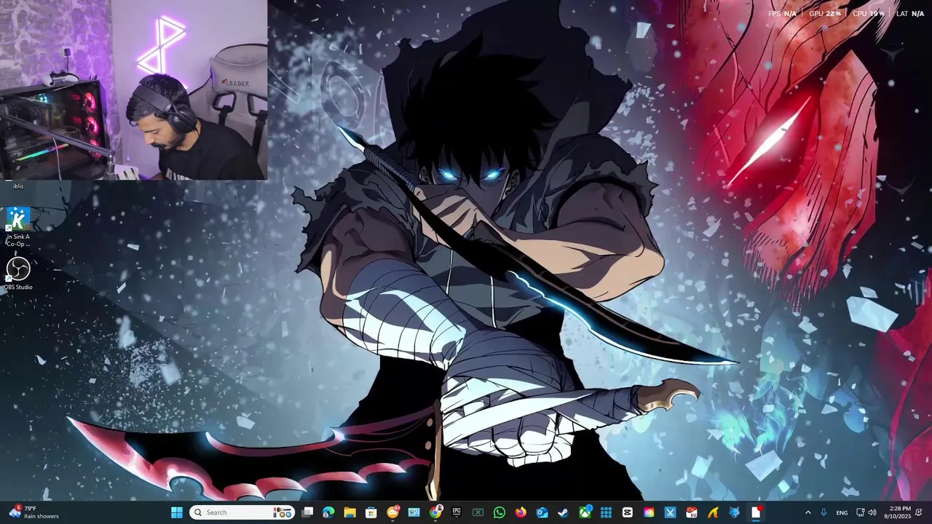The width and height of the screenshot is (932, 524).
Task: Open Microsoft Store from the taskbar
Action: click(x=371, y=512)
